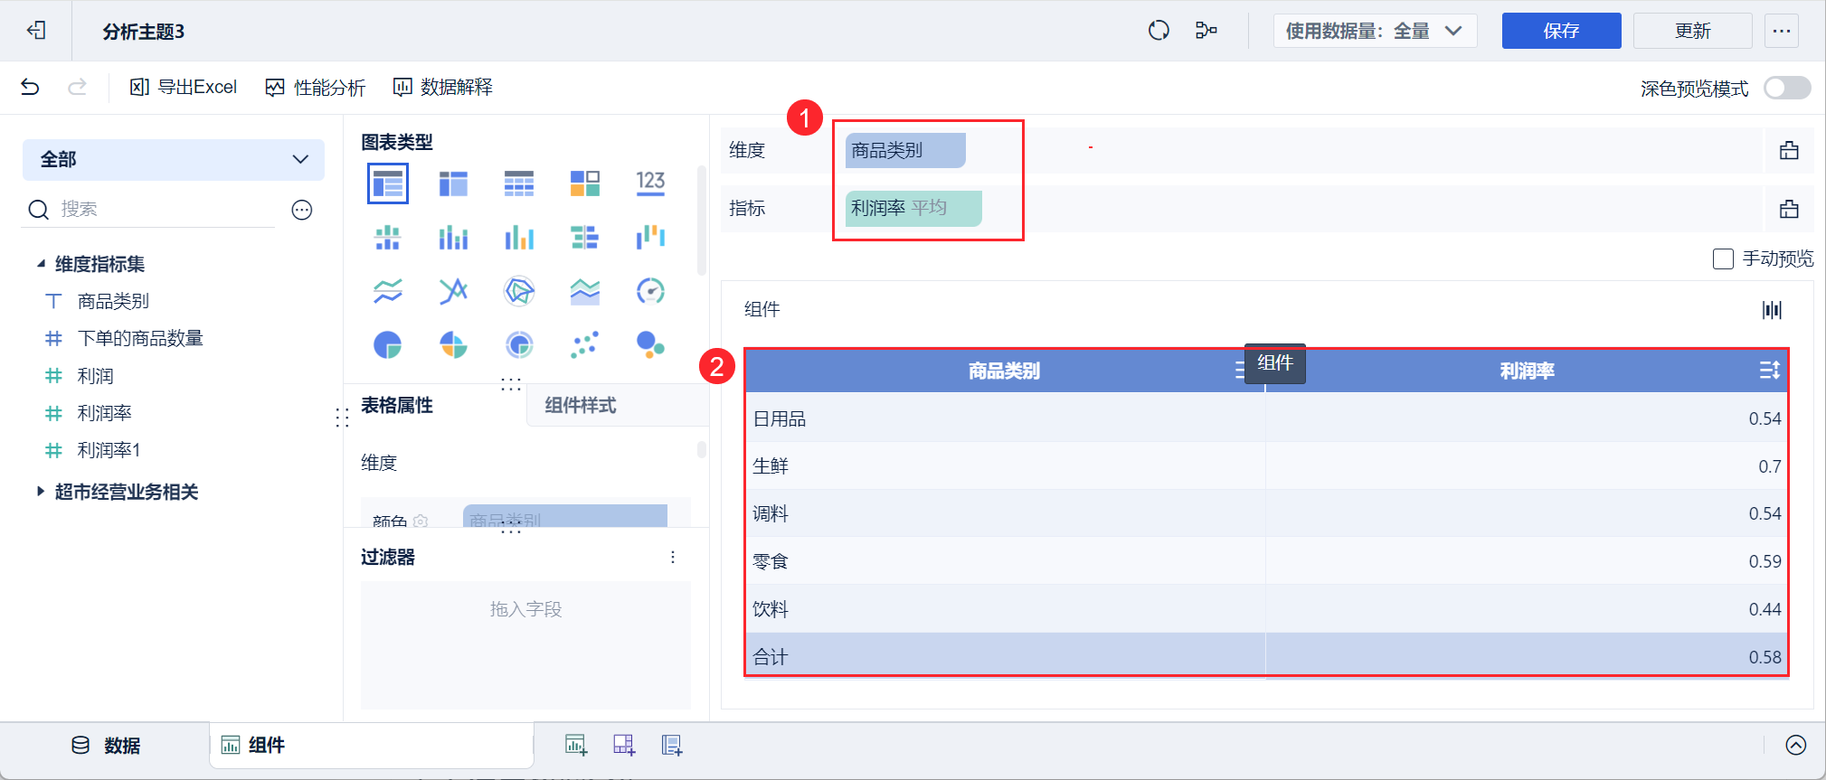Click 导出Excel toolbar button

point(184,87)
